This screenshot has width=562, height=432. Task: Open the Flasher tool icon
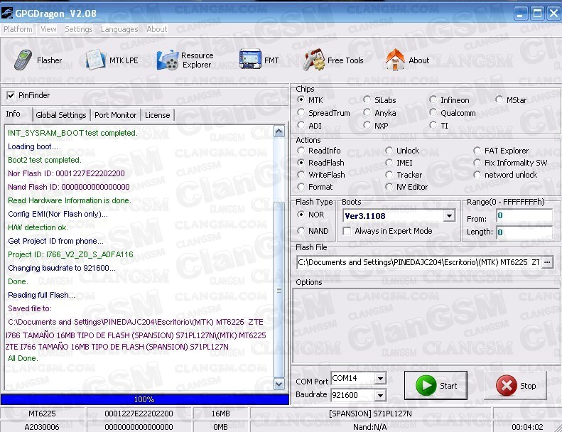[23, 60]
